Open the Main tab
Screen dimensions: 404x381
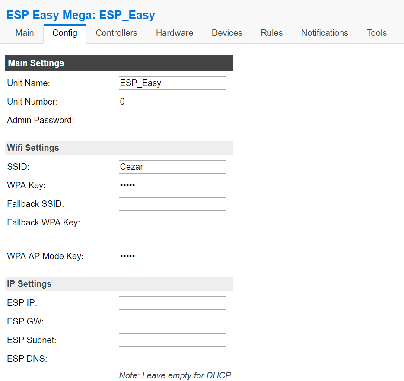(25, 33)
